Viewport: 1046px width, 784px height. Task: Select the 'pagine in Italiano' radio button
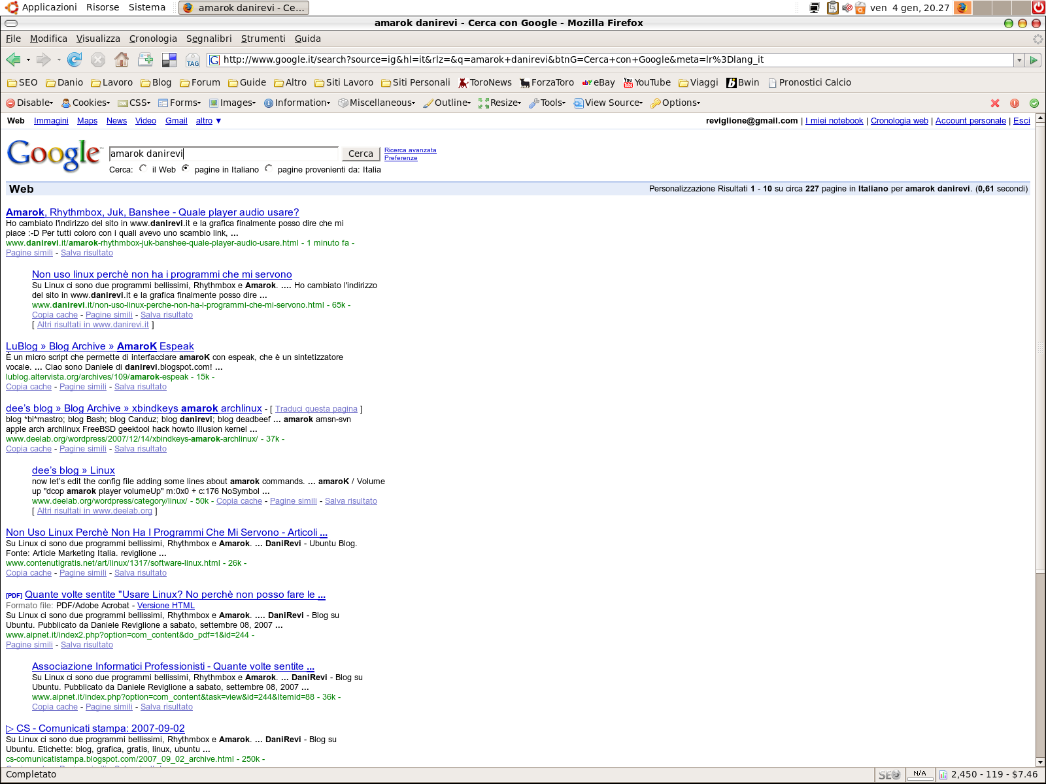[186, 169]
